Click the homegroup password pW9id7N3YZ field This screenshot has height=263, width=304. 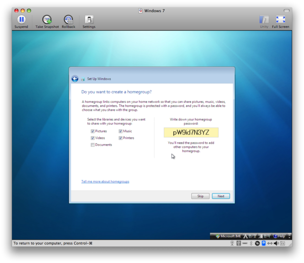(x=191, y=133)
